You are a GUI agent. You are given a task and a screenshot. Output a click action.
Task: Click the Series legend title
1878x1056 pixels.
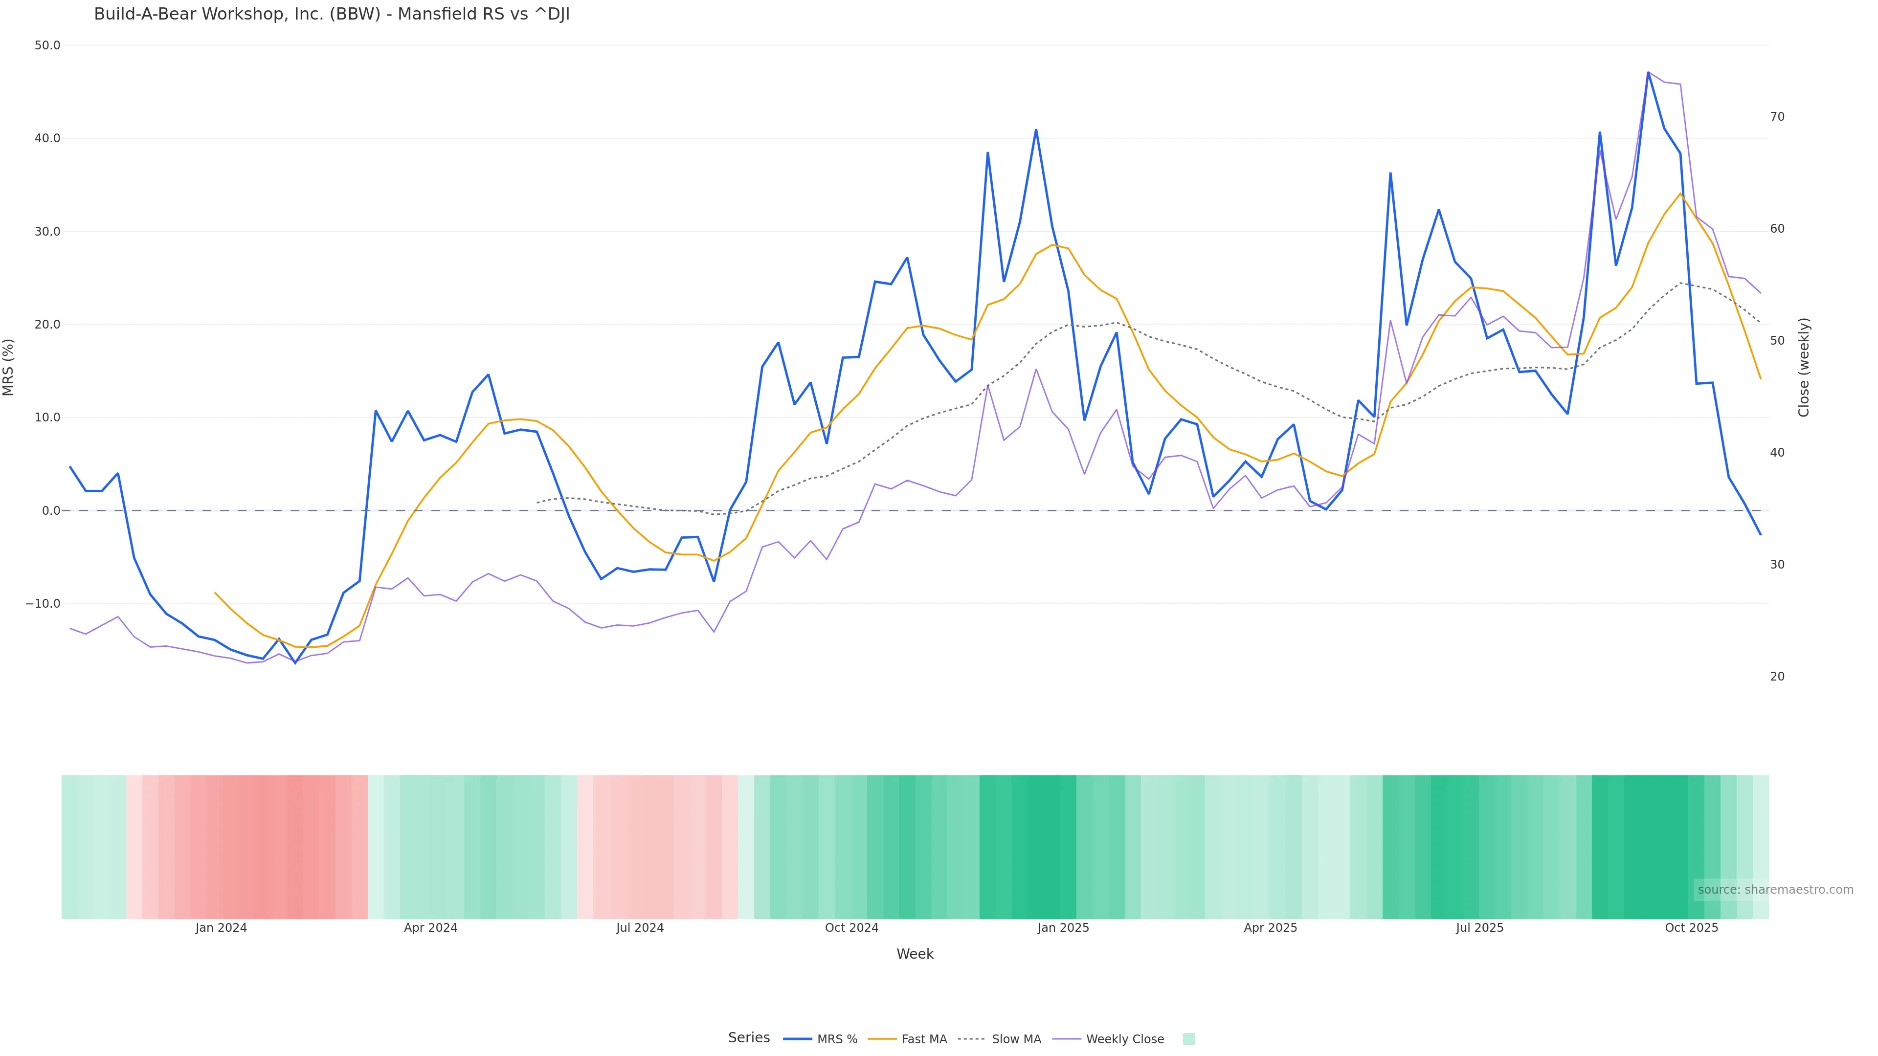point(749,1038)
